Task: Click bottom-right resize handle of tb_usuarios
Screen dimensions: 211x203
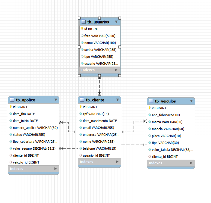Action: tap(119, 76)
